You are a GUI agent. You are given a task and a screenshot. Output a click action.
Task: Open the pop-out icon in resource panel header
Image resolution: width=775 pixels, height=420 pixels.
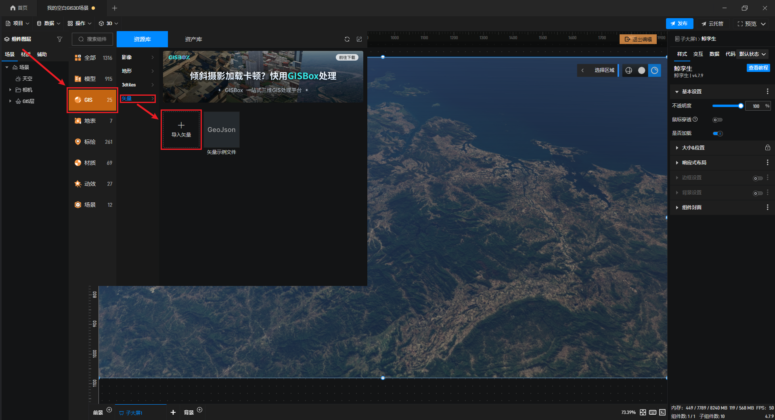[x=359, y=39]
